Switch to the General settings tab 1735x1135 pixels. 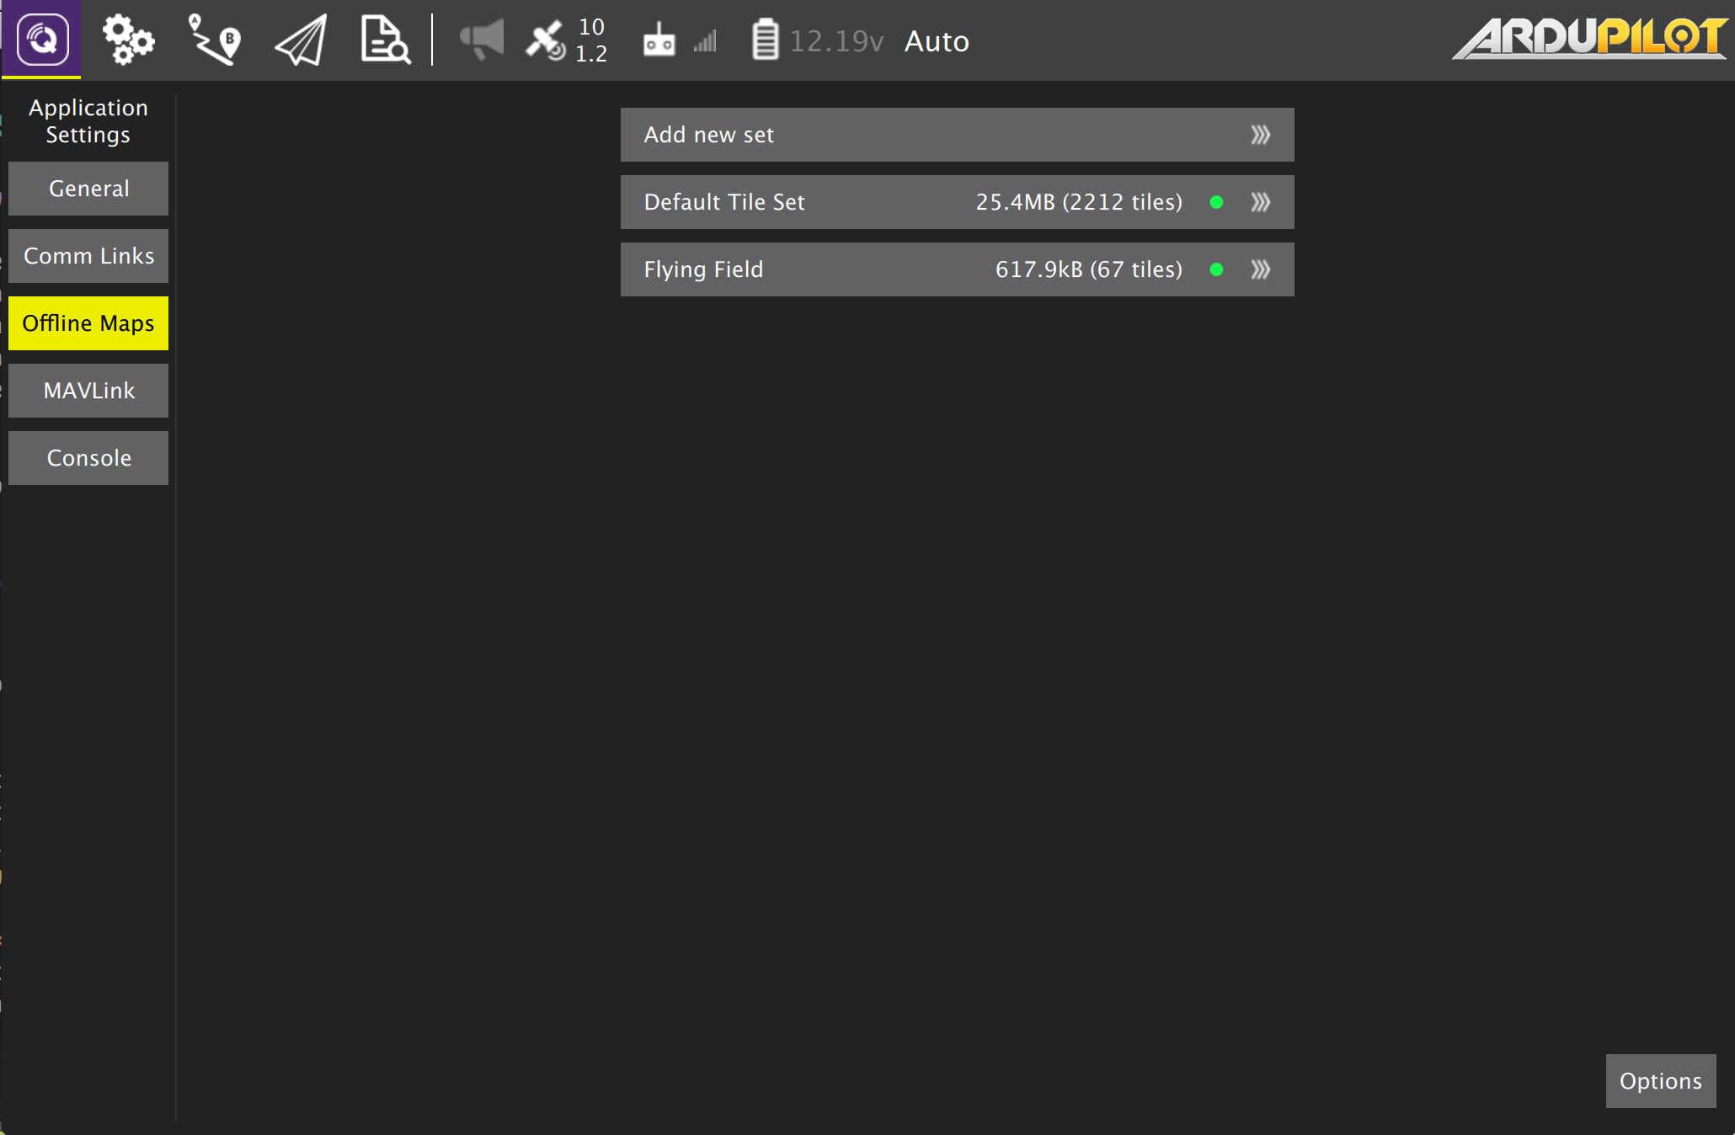click(88, 189)
